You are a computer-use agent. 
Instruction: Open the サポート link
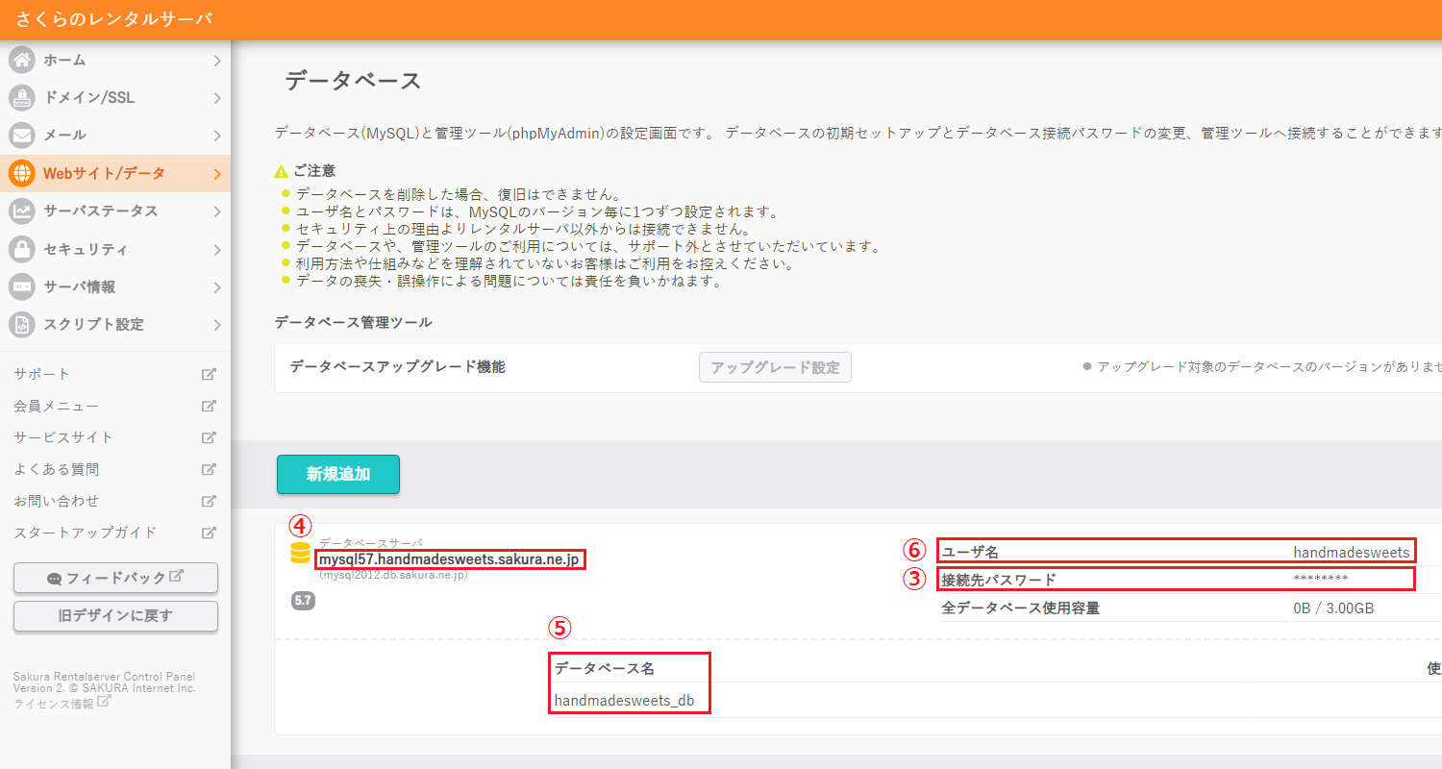click(42, 374)
